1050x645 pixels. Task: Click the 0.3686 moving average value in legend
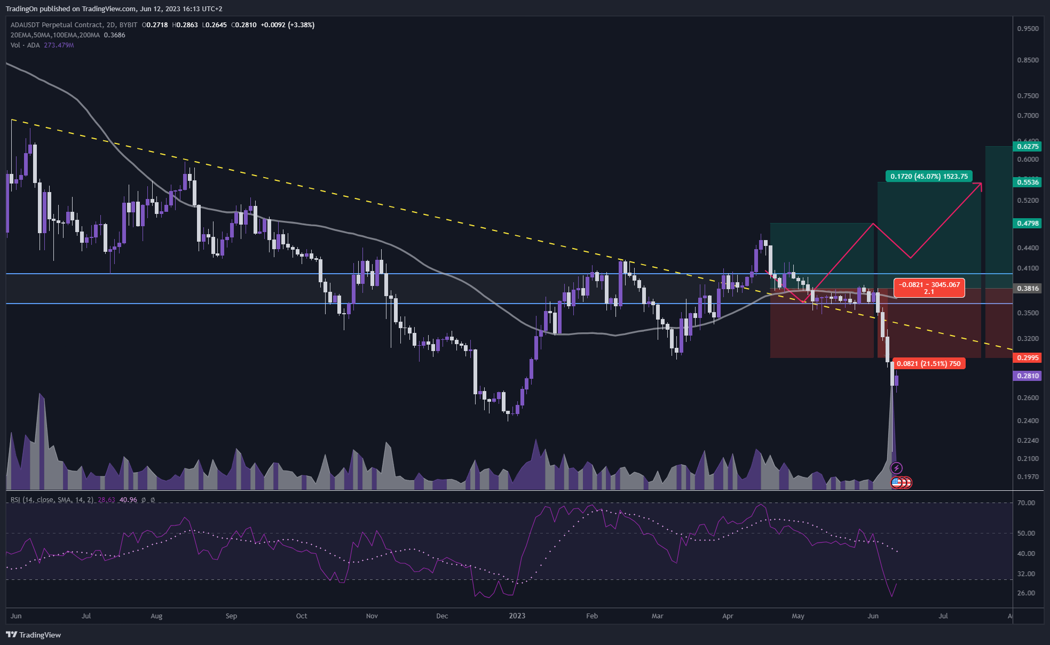[x=114, y=35]
